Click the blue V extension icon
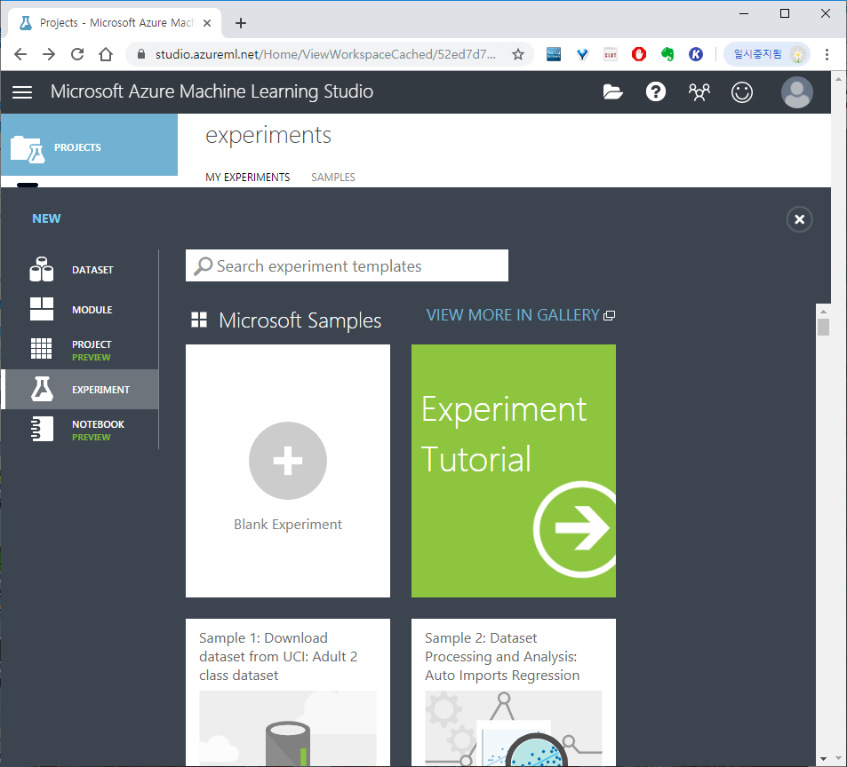The width and height of the screenshot is (847, 767). point(582,54)
